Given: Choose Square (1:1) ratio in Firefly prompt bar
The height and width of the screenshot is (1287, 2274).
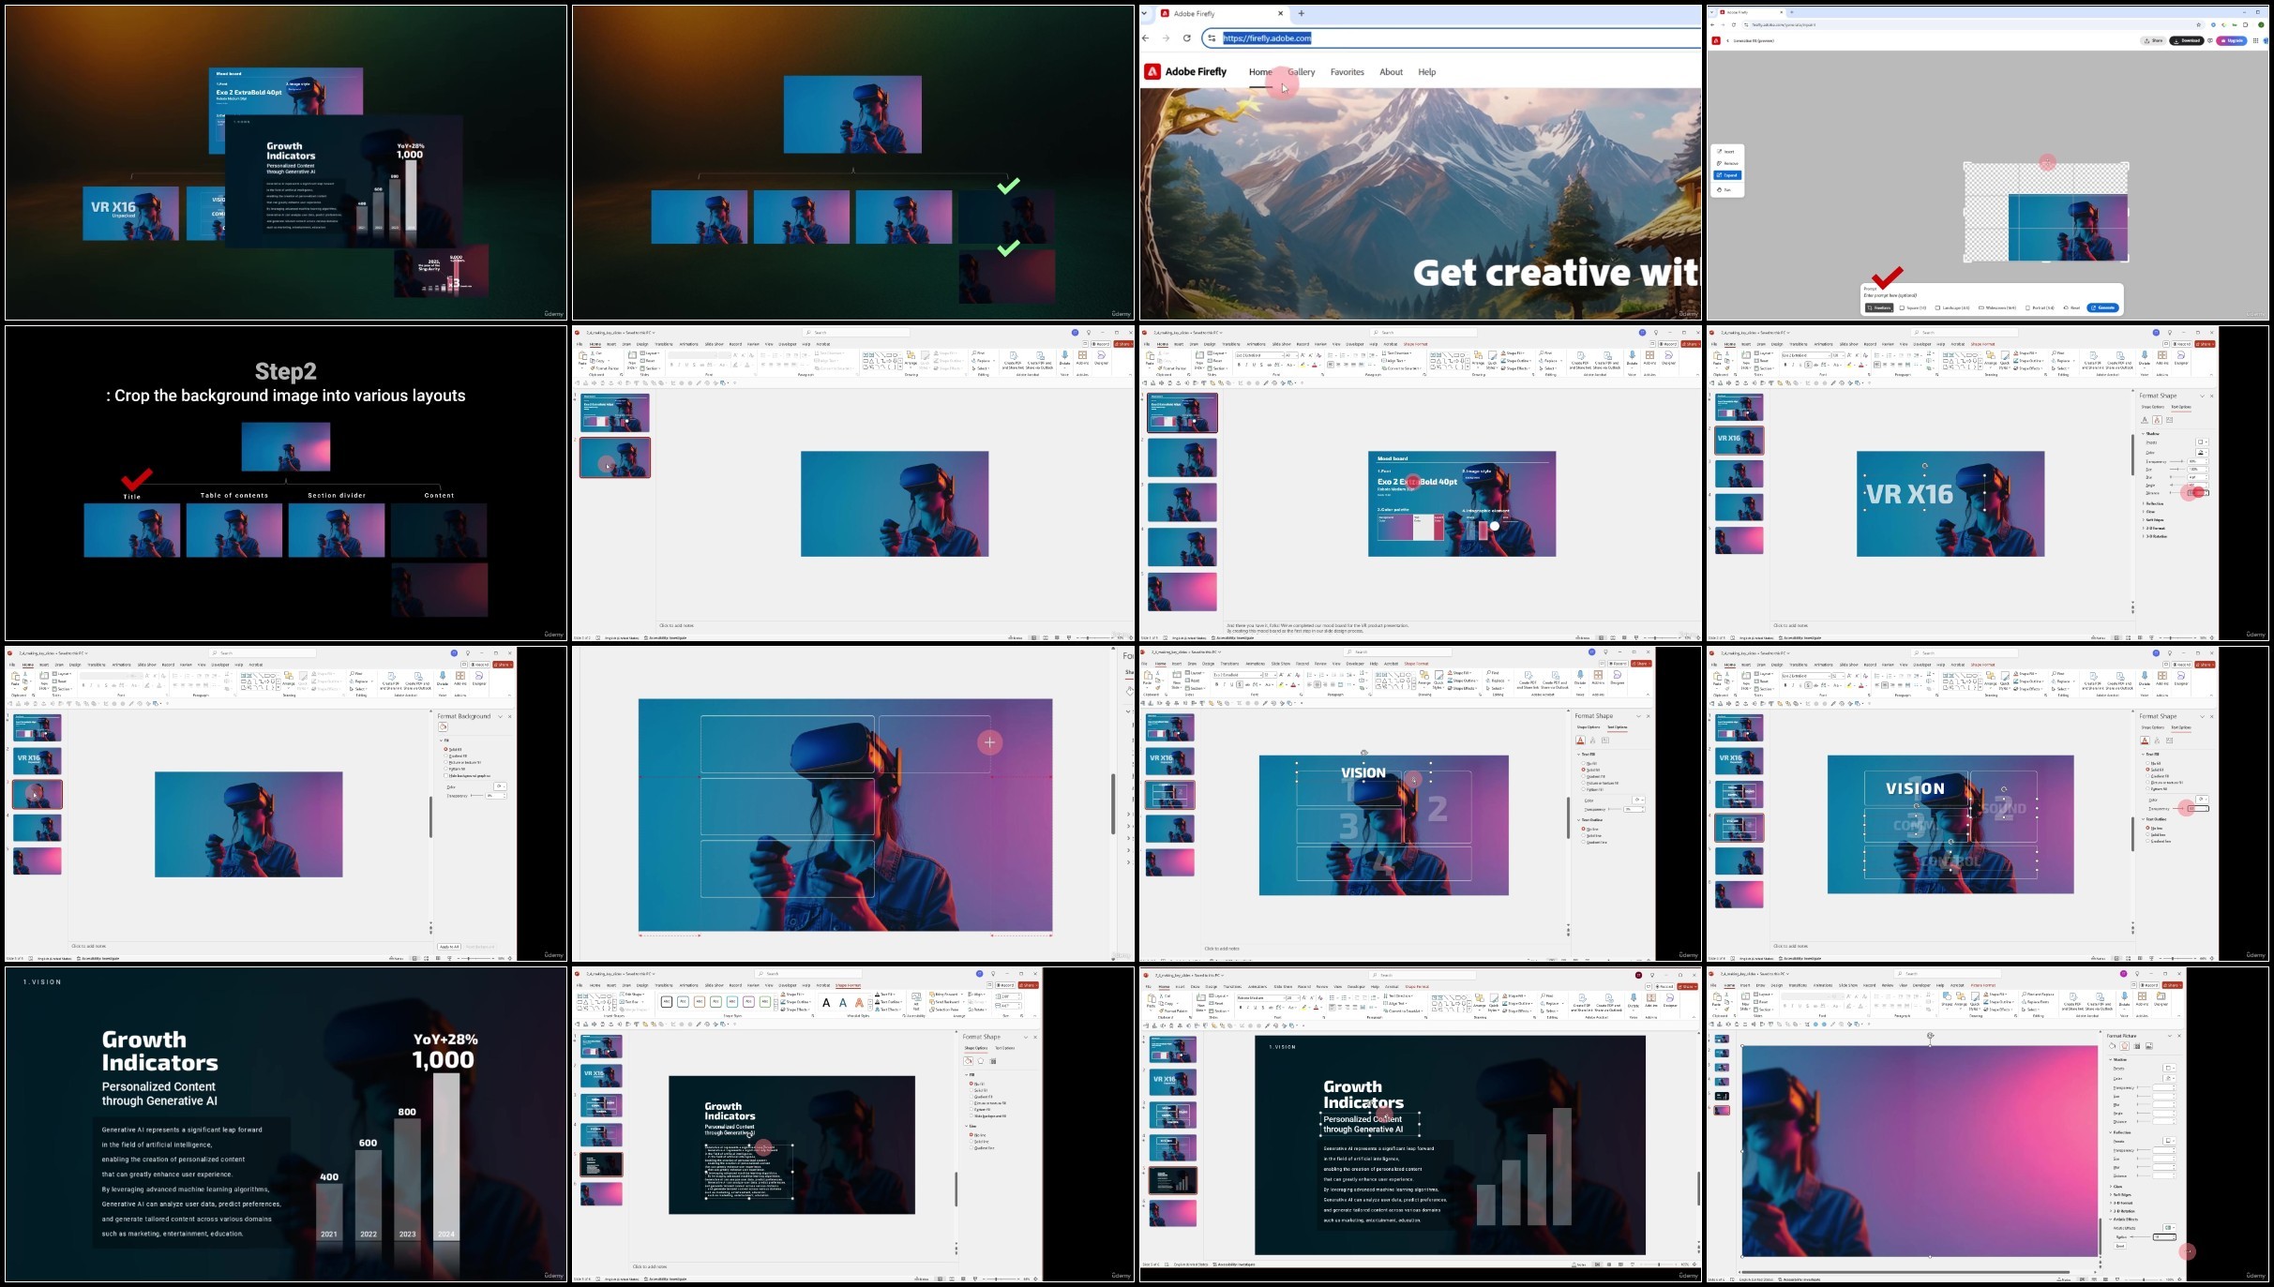Looking at the screenshot, I should pos(1914,307).
